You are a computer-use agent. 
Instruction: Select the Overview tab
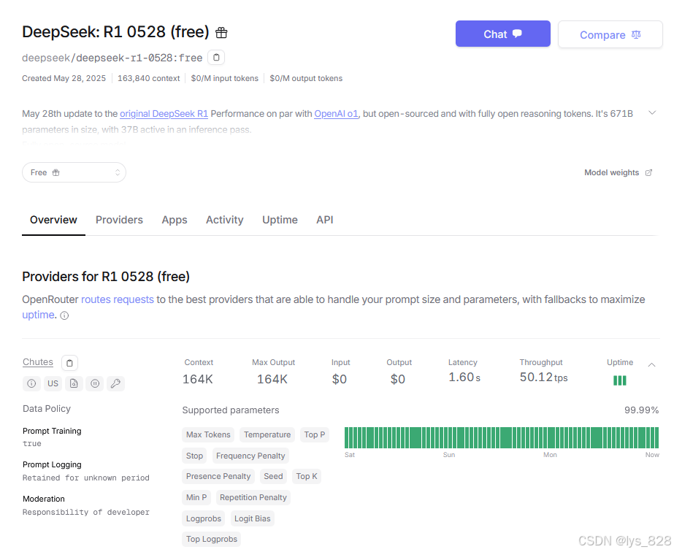coord(53,220)
